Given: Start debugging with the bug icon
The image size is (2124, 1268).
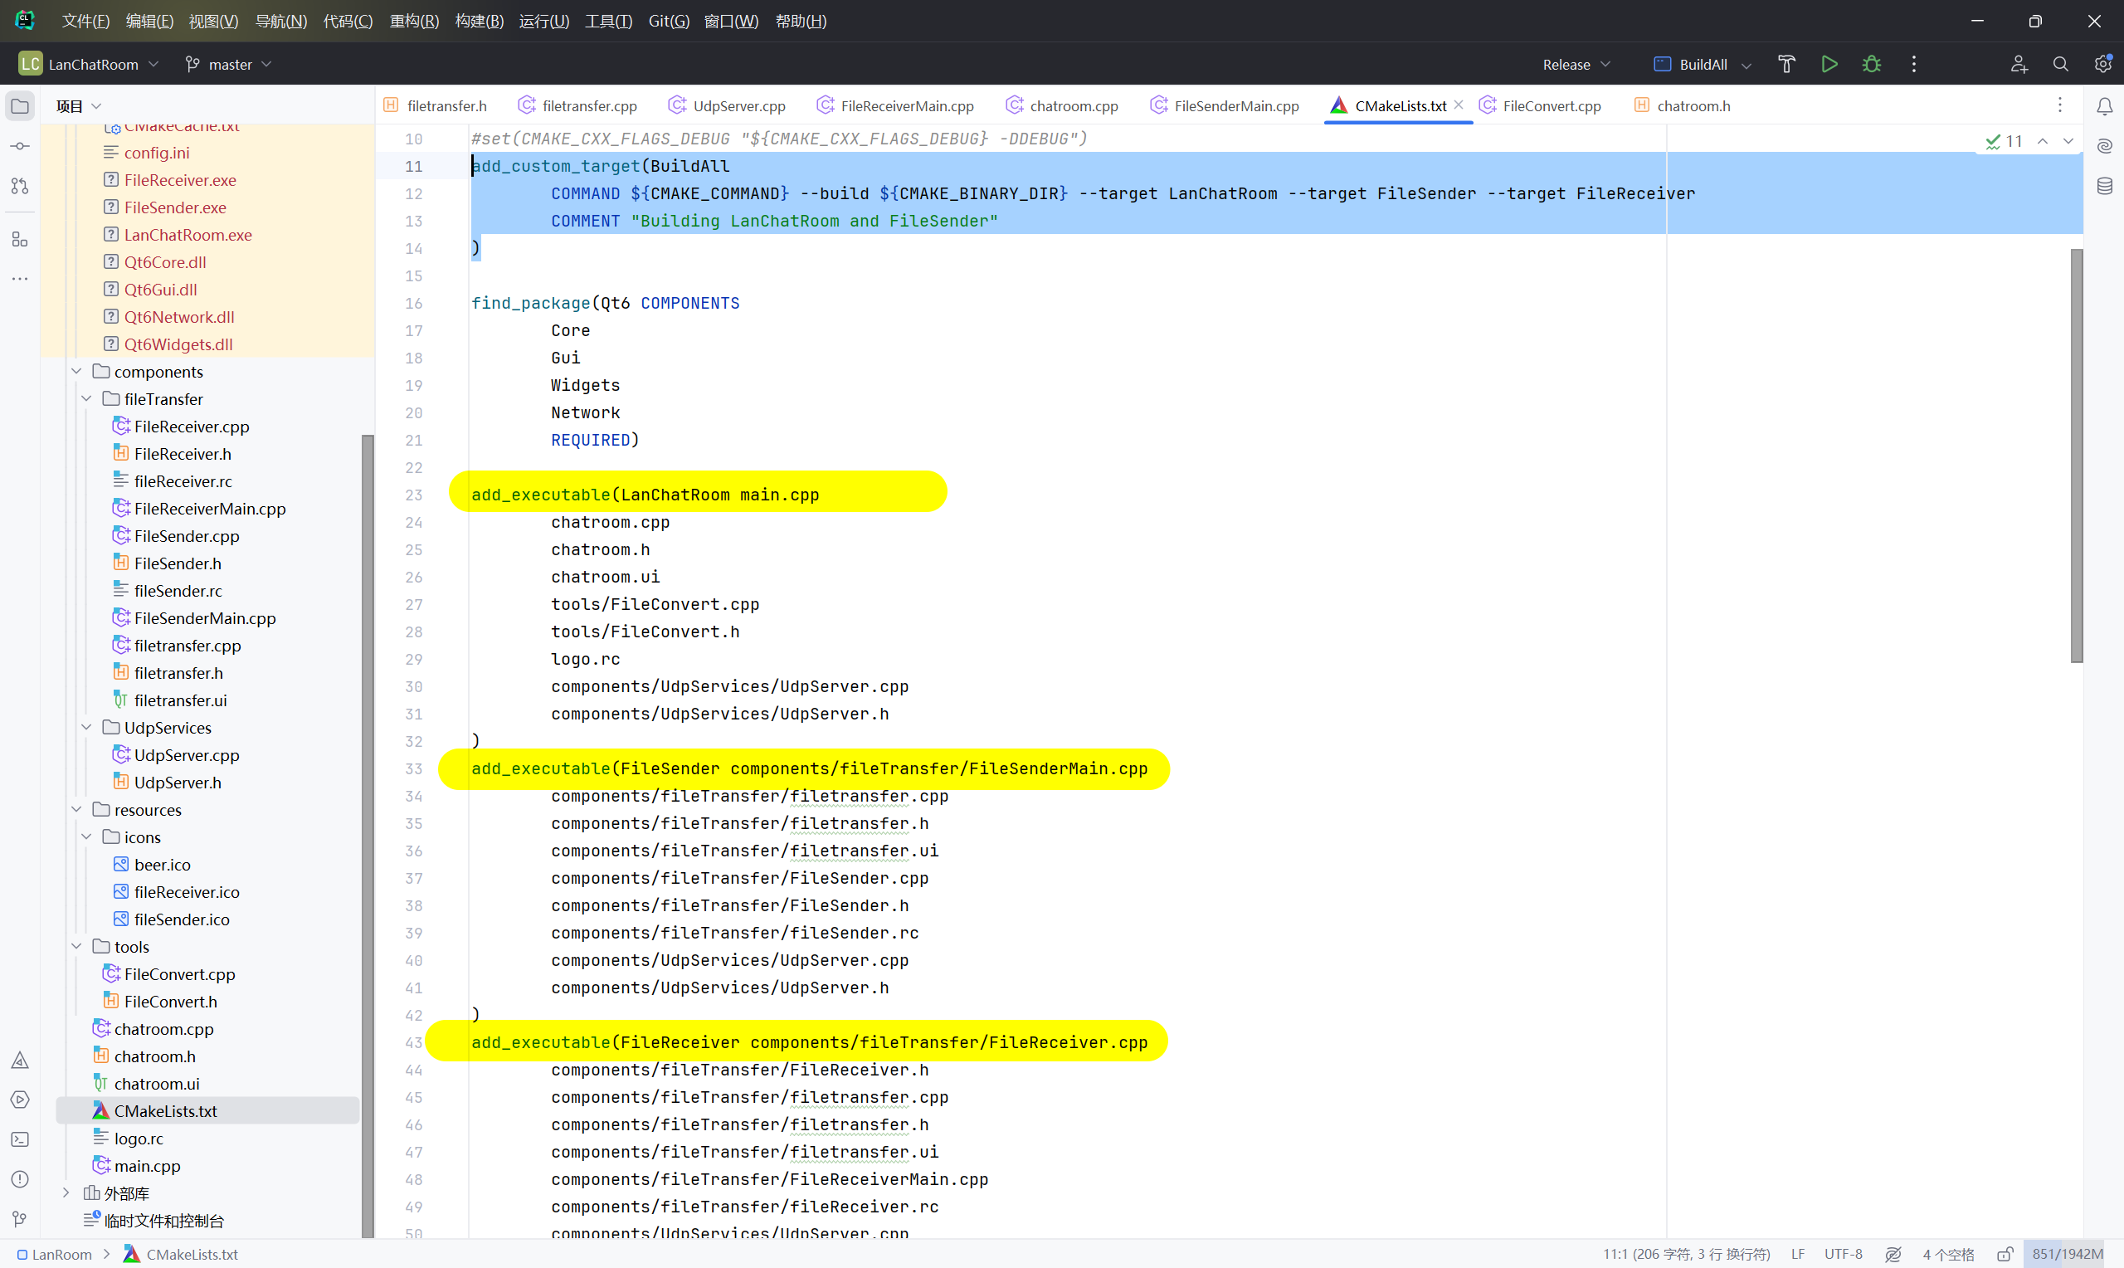Looking at the screenshot, I should 1871,64.
